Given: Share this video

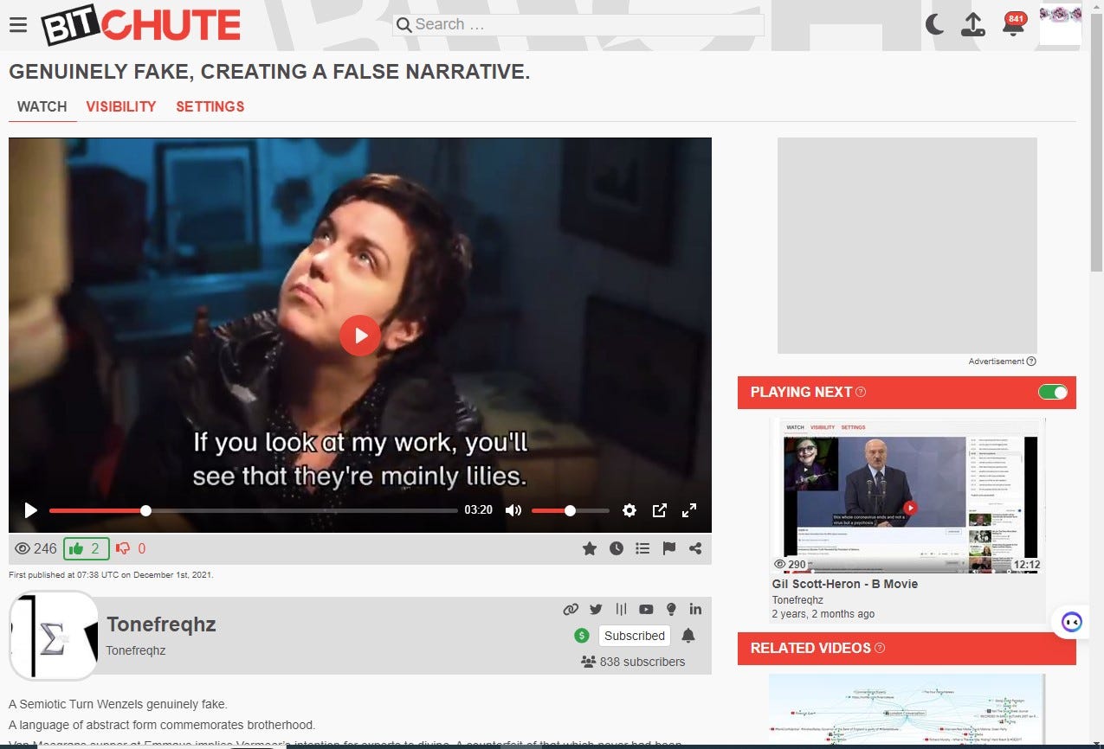Looking at the screenshot, I should point(695,548).
